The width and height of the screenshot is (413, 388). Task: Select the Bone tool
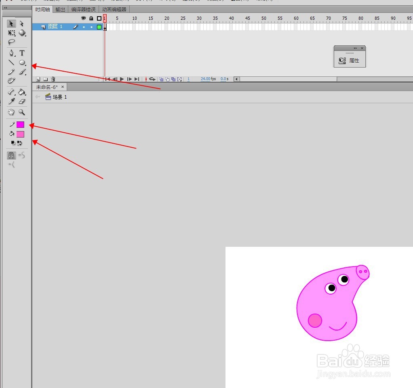[x=11, y=92]
